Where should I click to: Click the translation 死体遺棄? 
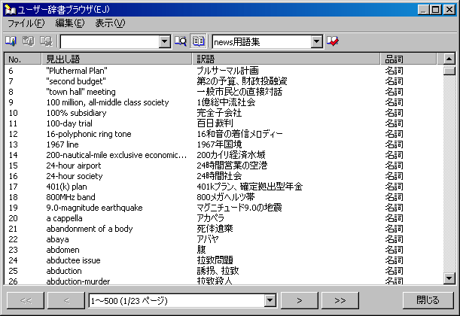click(x=215, y=229)
